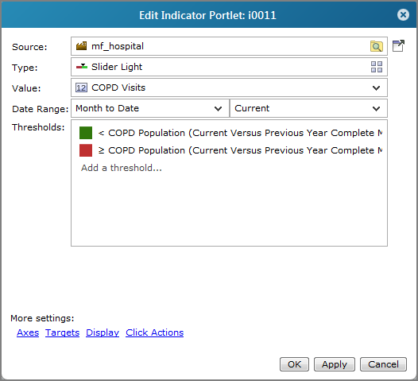
Task: Open the indicator type grid picker icon
Action: click(377, 67)
